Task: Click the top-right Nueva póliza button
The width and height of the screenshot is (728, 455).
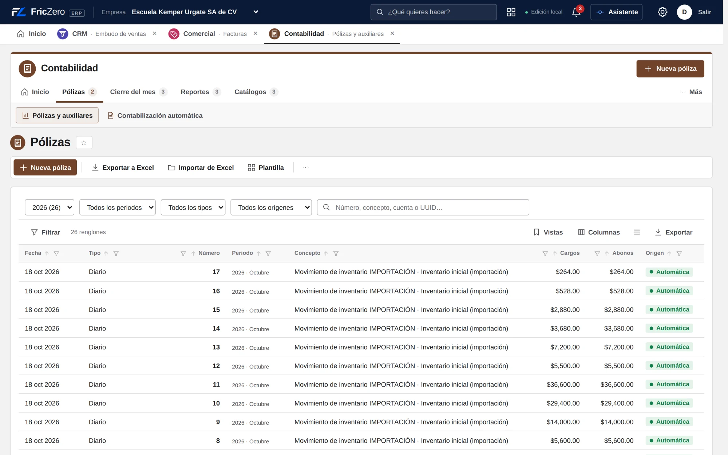Action: point(670,69)
